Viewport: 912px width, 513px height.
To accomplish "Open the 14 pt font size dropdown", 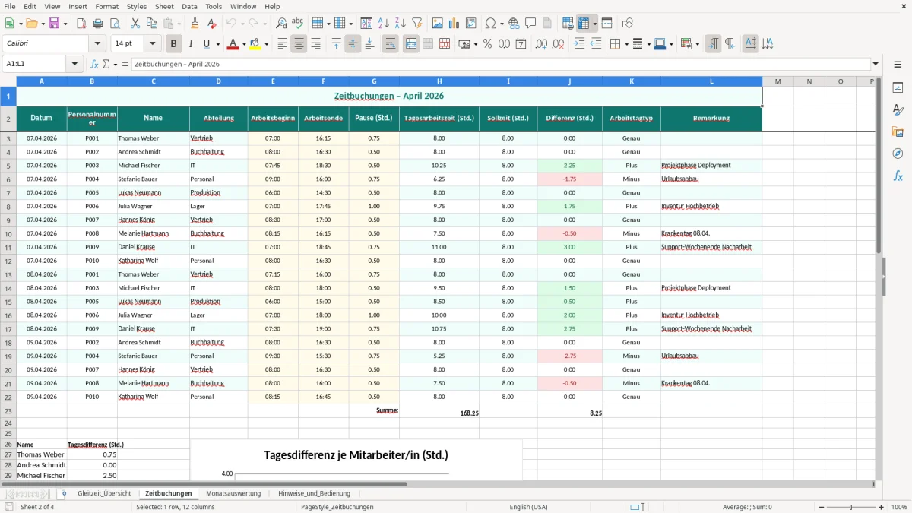I will click(x=153, y=44).
